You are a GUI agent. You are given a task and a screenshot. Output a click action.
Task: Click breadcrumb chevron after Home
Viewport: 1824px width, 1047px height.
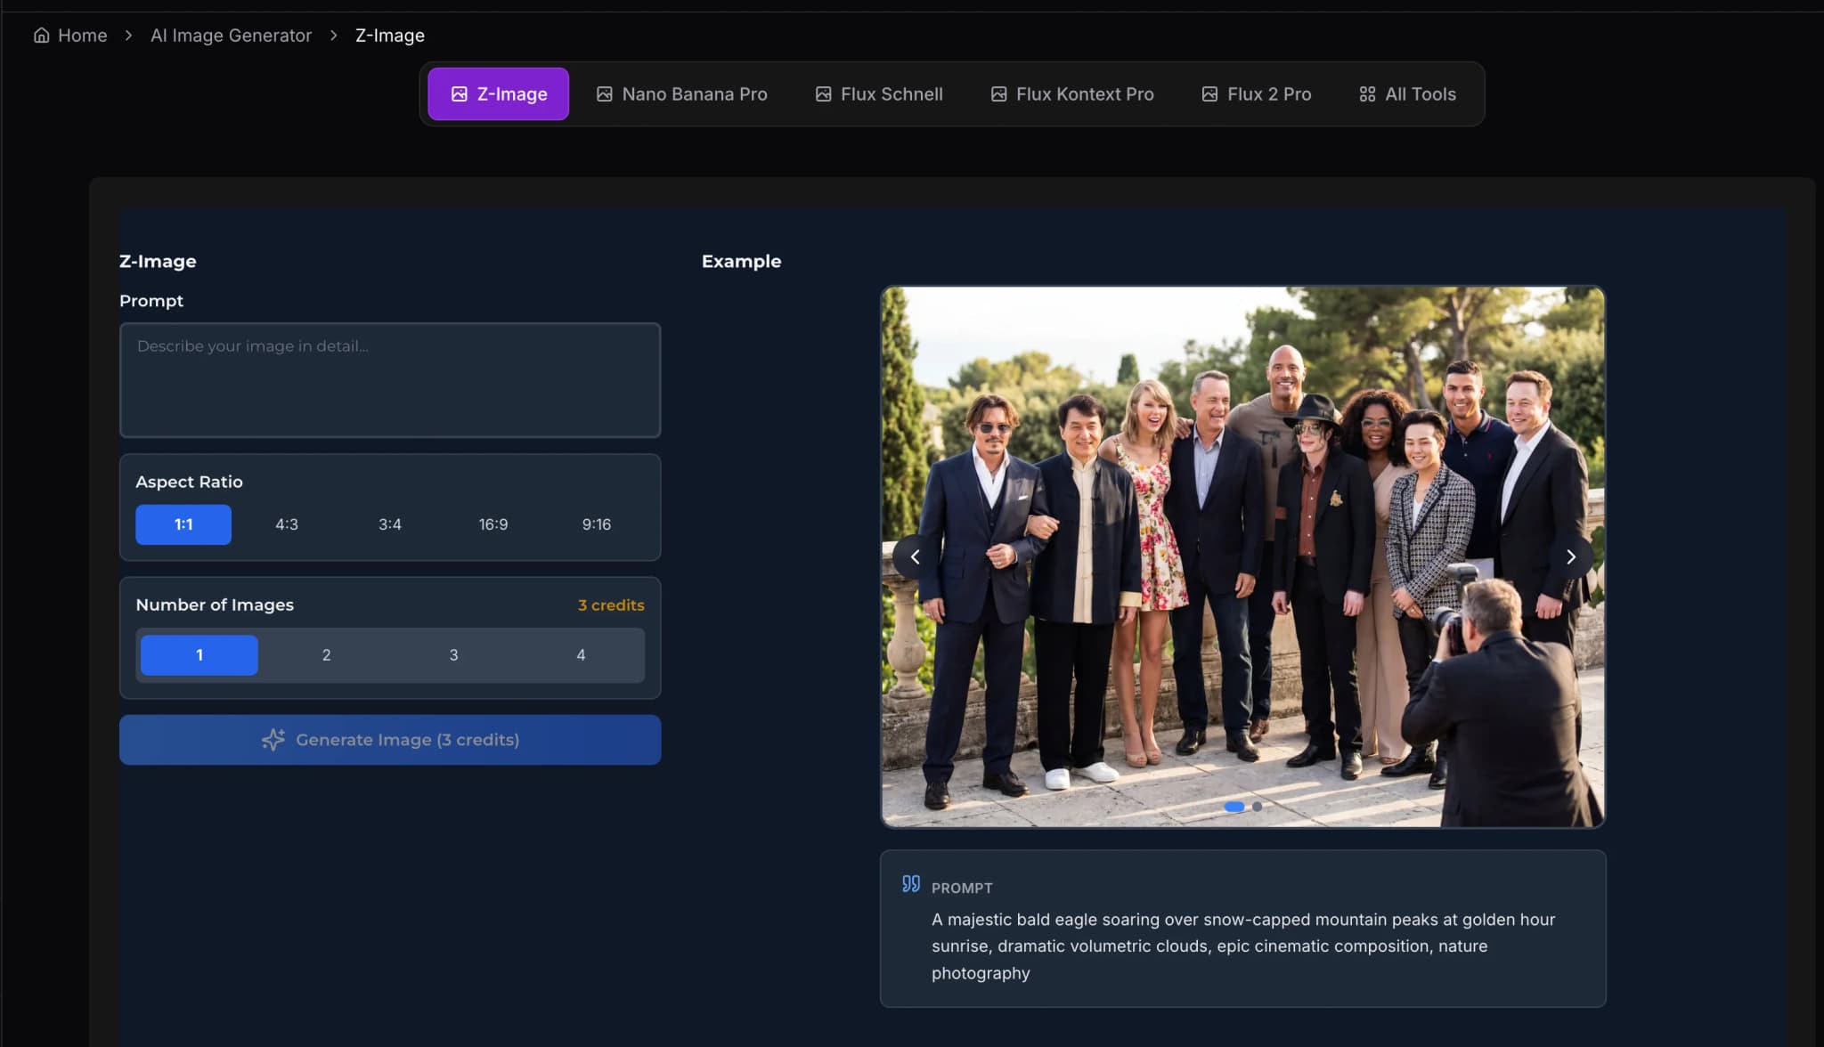click(x=128, y=36)
